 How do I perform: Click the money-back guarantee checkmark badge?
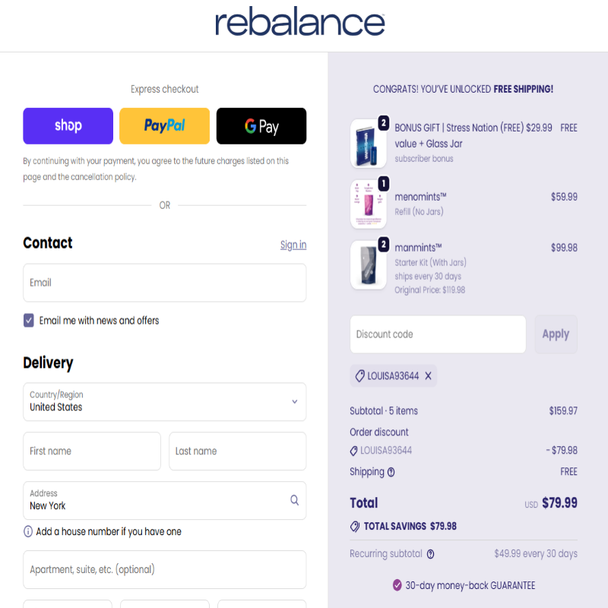(397, 585)
